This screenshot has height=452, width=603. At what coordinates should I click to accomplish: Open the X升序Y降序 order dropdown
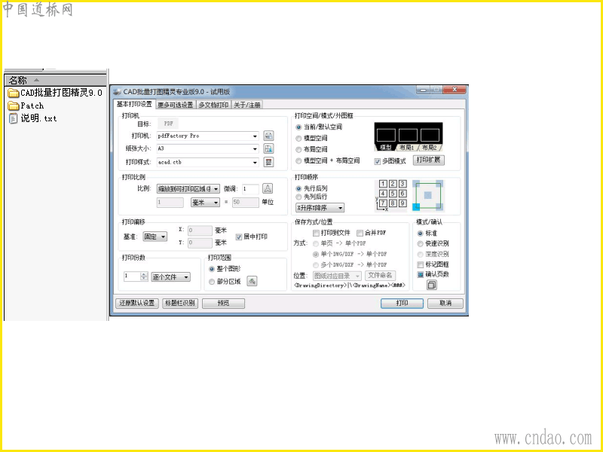point(320,208)
